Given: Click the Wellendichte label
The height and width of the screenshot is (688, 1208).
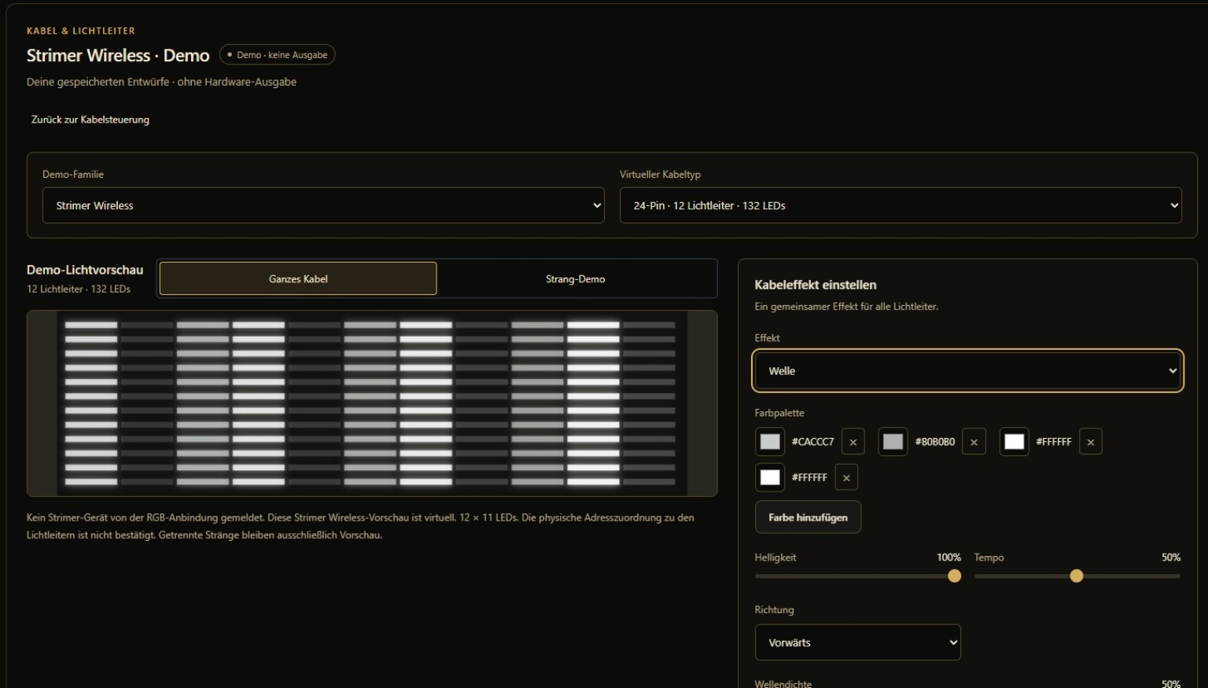Looking at the screenshot, I should [x=783, y=684].
